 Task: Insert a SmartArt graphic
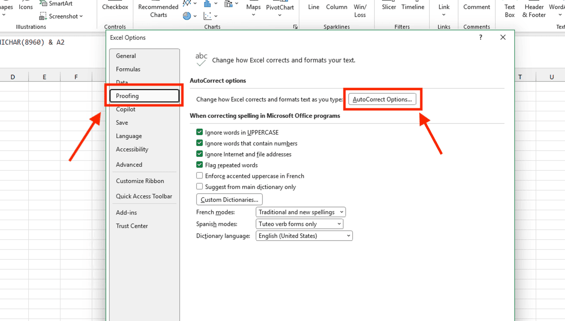[x=56, y=3]
